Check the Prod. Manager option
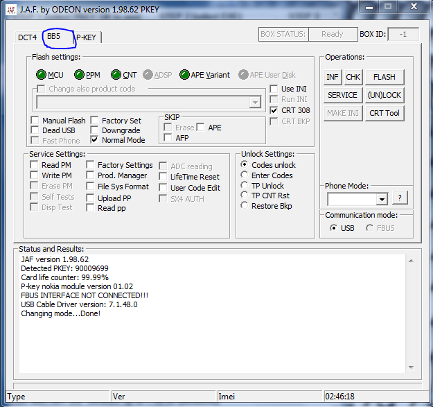This screenshot has height=407, width=433. click(90, 175)
